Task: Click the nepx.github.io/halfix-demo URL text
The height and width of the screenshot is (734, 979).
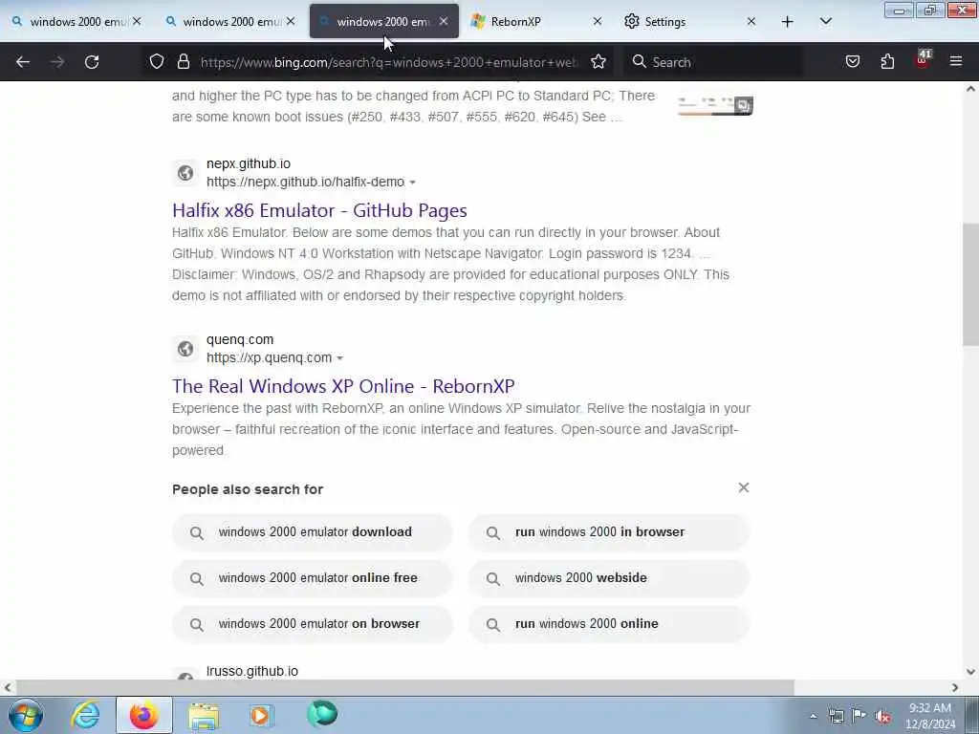Action: click(305, 182)
